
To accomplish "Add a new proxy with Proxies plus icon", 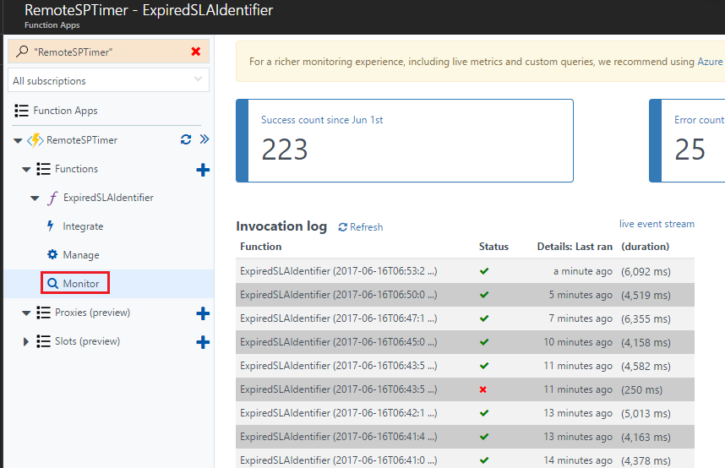I will [x=203, y=313].
